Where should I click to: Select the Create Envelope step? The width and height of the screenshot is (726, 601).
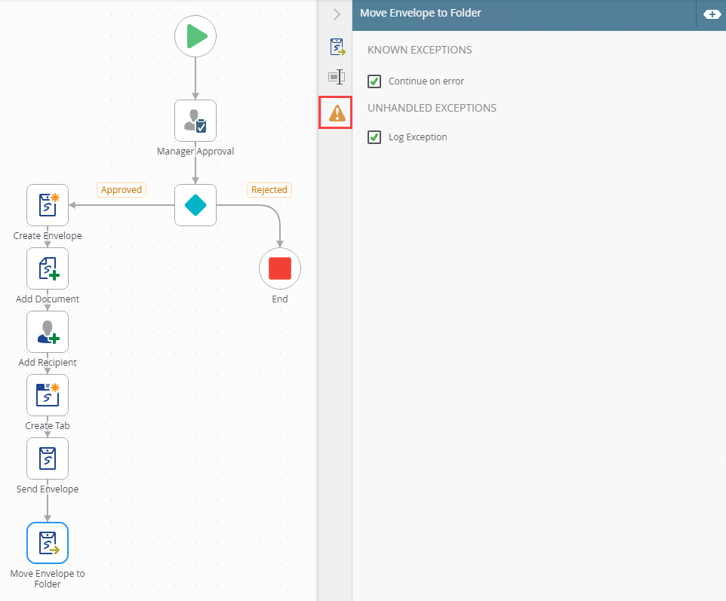[48, 205]
